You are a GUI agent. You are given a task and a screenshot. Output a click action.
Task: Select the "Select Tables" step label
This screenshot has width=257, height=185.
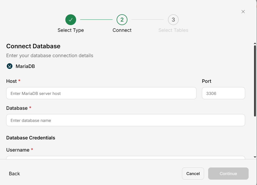(173, 30)
